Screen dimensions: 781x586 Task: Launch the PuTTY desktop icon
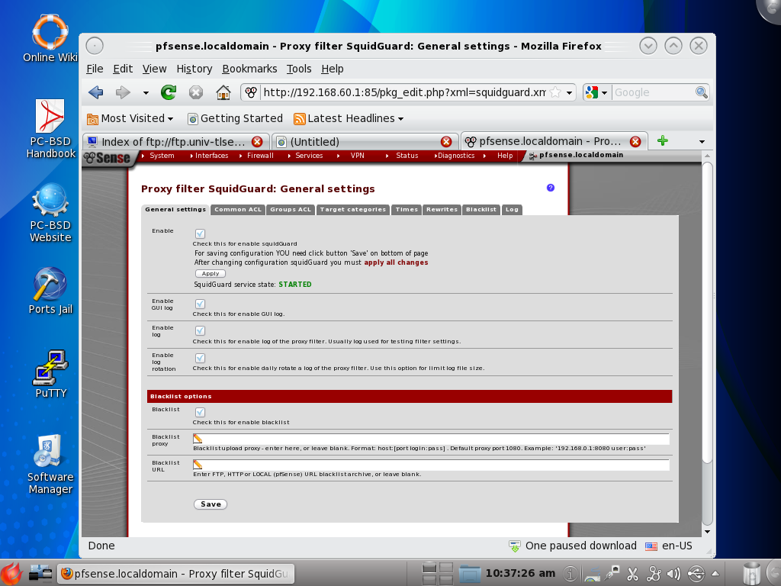click(50, 374)
